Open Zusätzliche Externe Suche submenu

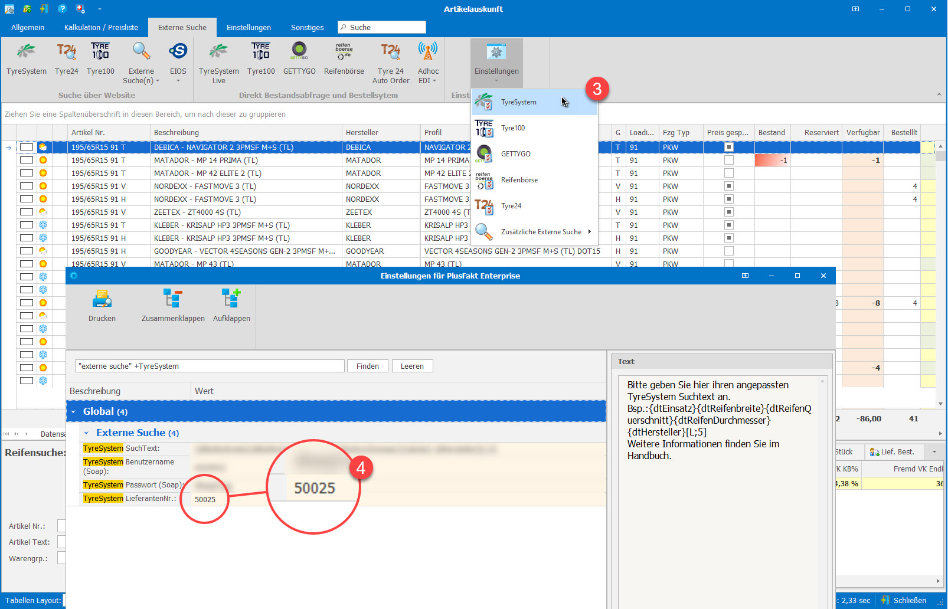pos(534,232)
